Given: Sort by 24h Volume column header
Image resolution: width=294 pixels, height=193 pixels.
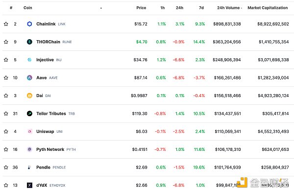Looking at the screenshot, I should [229, 8].
